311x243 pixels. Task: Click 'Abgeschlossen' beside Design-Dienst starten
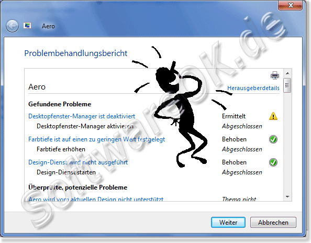(x=242, y=172)
